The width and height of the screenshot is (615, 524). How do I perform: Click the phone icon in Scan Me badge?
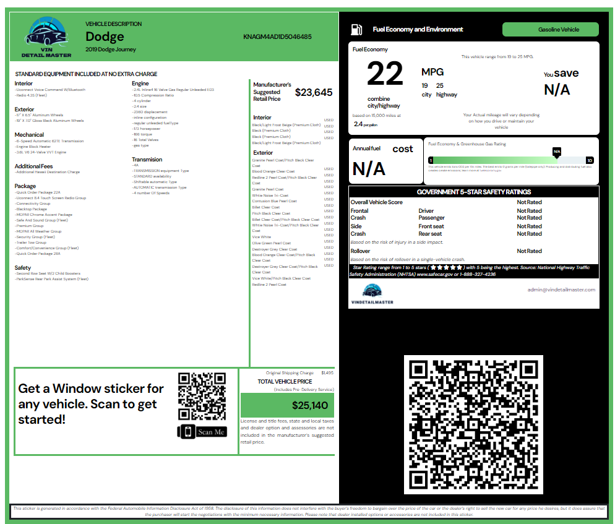tap(187, 432)
